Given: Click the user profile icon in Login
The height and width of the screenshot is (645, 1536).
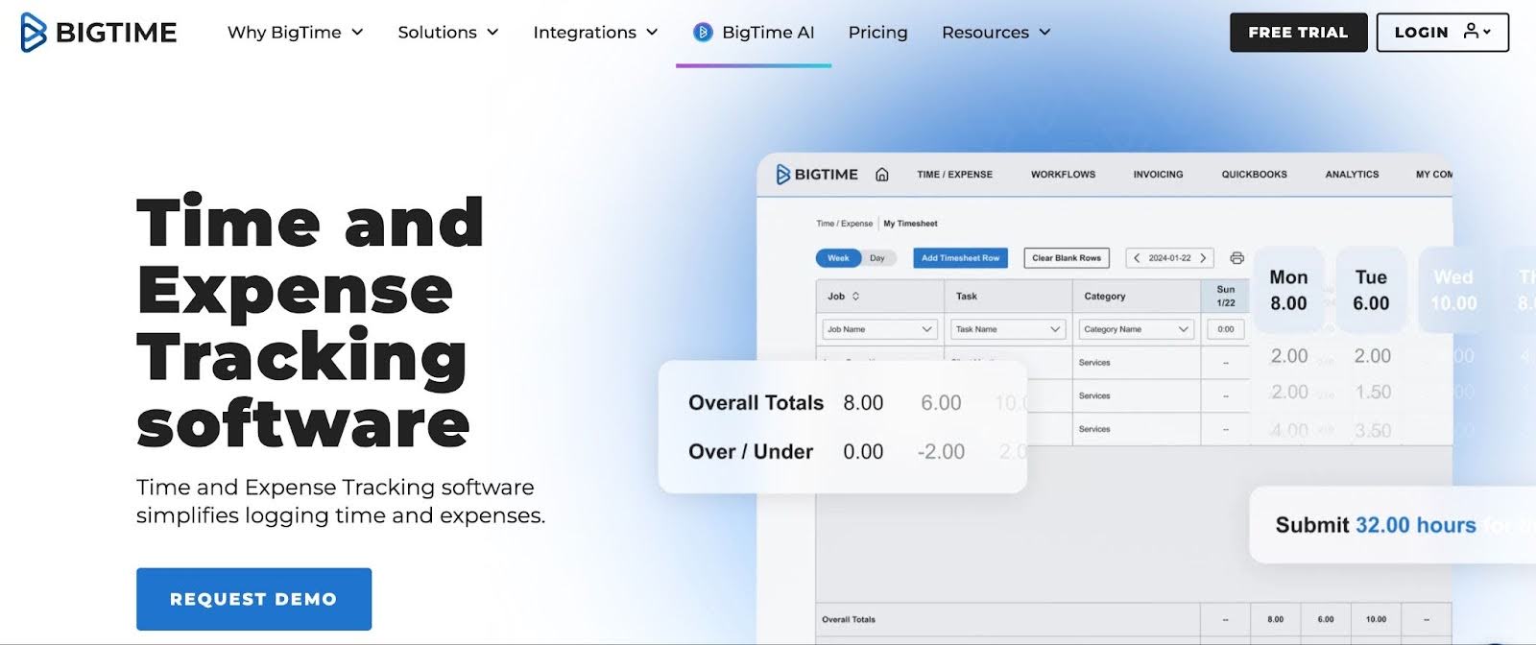Looking at the screenshot, I should pyautogui.click(x=1471, y=32).
